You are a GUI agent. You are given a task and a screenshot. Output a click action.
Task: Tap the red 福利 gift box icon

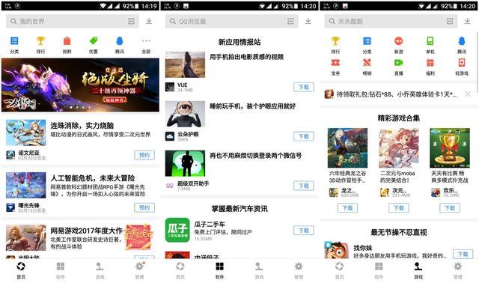(430, 63)
